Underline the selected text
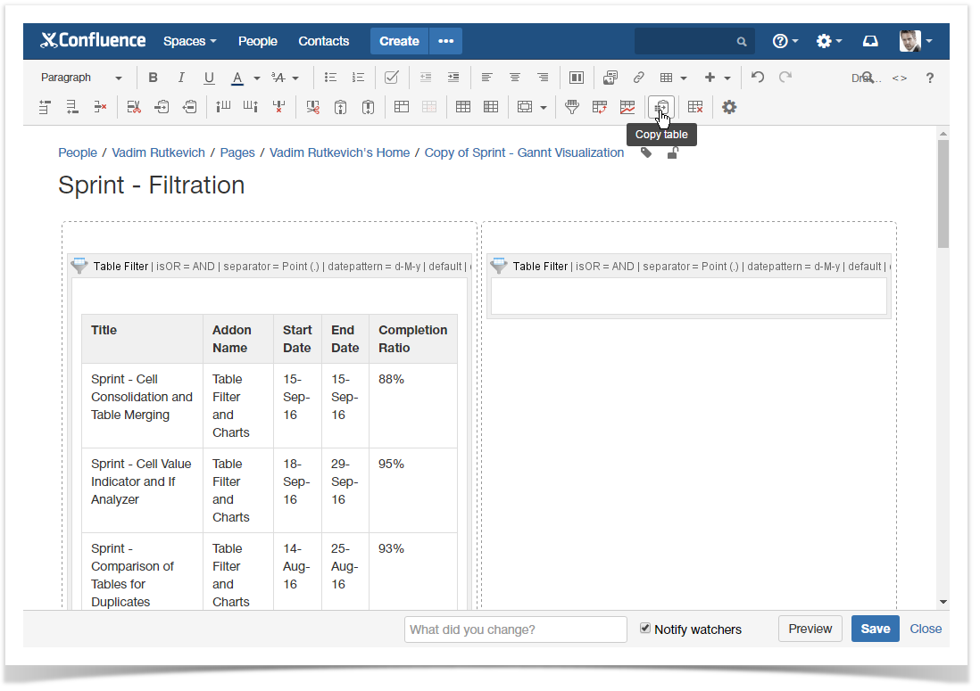The height and width of the screenshot is (691, 980). [210, 78]
